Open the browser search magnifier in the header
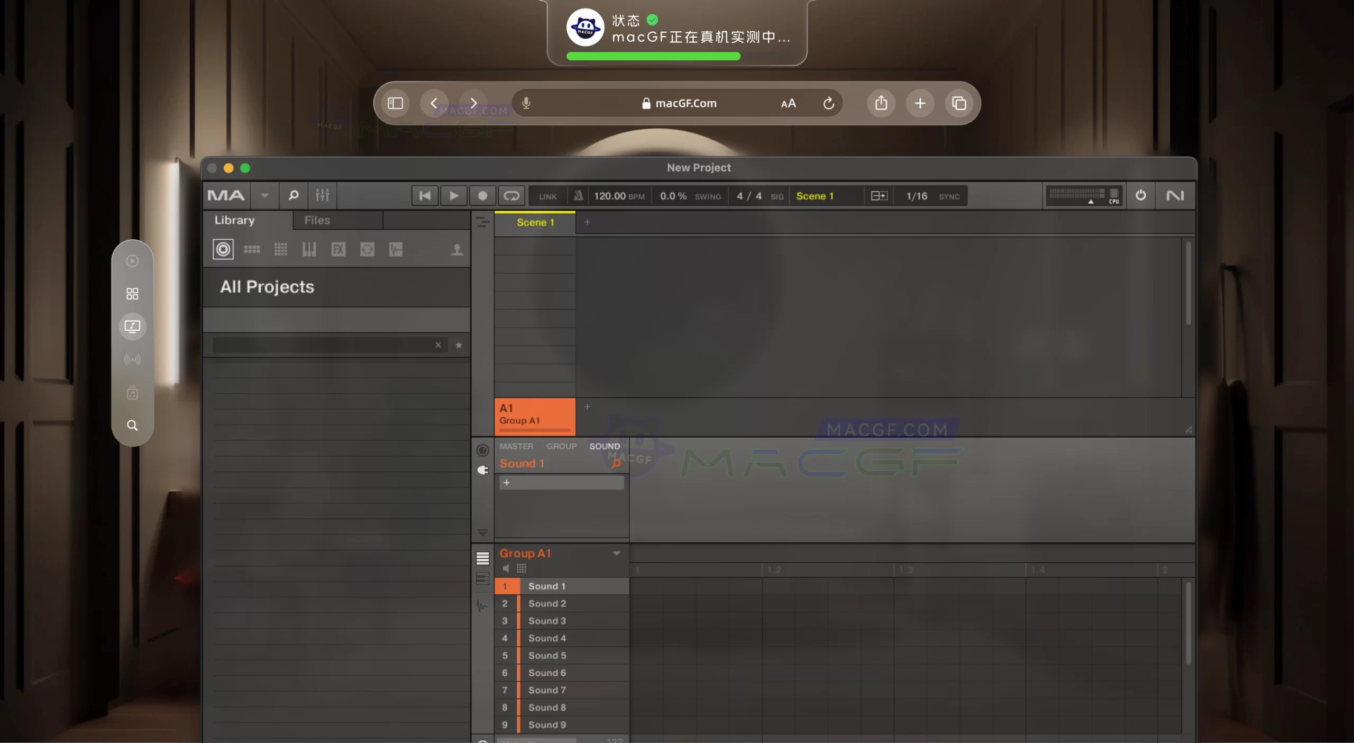The width and height of the screenshot is (1354, 743). click(294, 195)
